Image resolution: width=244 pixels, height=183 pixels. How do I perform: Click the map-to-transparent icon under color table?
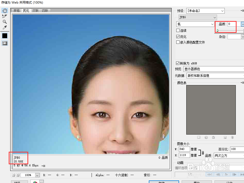[x=199, y=137]
